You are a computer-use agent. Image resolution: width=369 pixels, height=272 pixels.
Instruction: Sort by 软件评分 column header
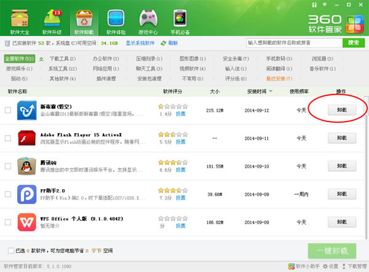point(172,91)
